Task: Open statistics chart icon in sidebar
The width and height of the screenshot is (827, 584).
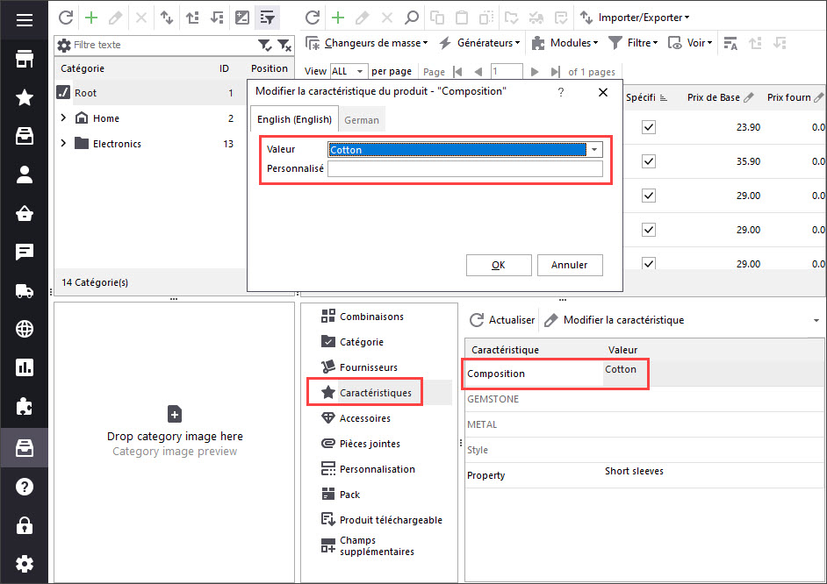Action: (25, 367)
